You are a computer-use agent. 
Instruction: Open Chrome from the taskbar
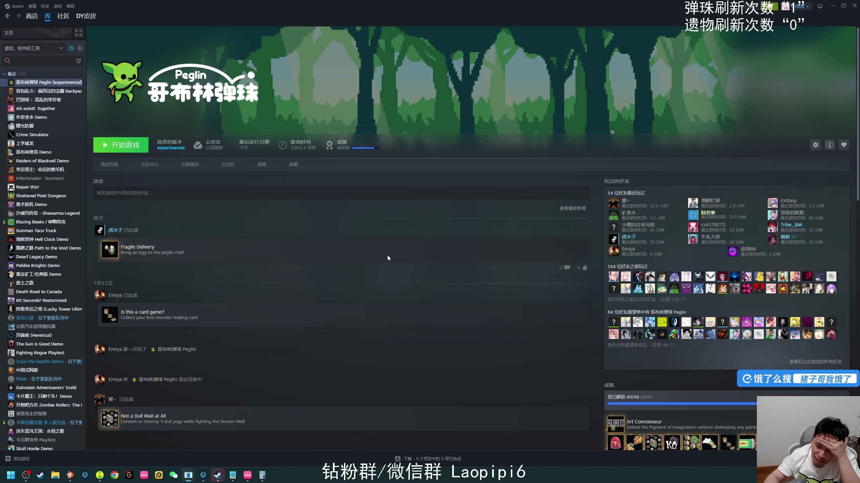(x=115, y=475)
